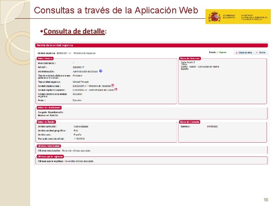This screenshot has height=206, width=275.
Task: Click the 'Calle Alcalá, 5' address line
Action: tap(188, 62)
